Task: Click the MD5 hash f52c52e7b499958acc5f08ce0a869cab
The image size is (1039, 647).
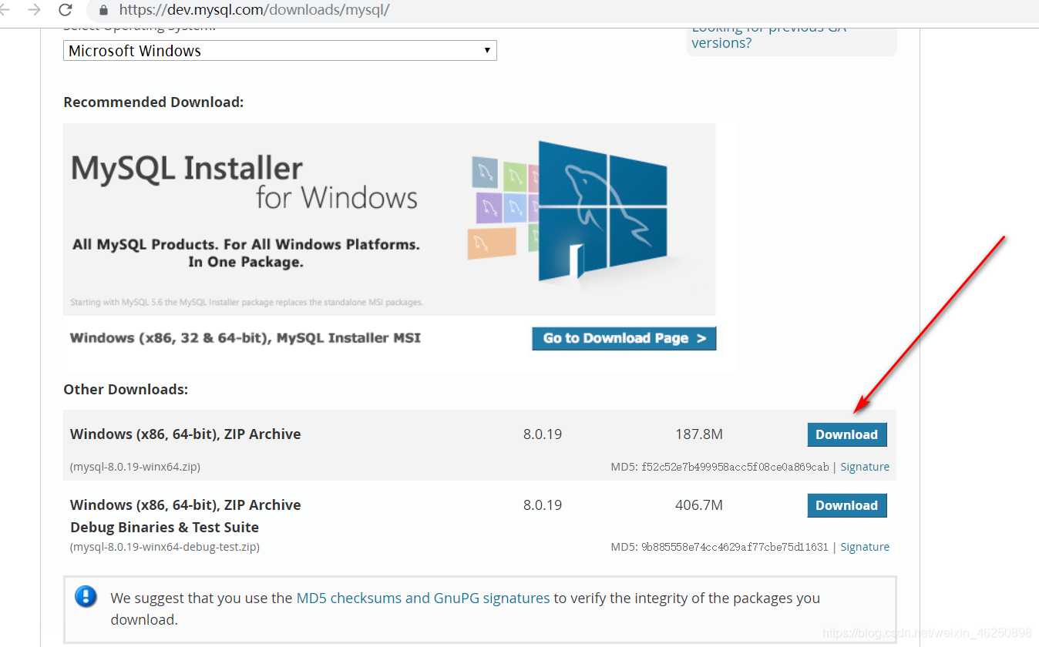Action: coord(735,467)
